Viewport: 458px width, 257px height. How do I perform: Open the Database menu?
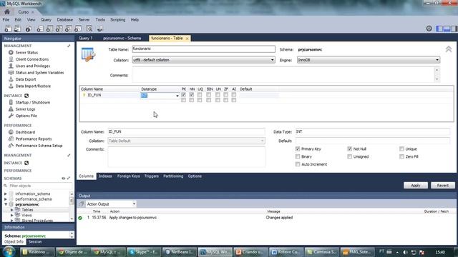[65, 20]
